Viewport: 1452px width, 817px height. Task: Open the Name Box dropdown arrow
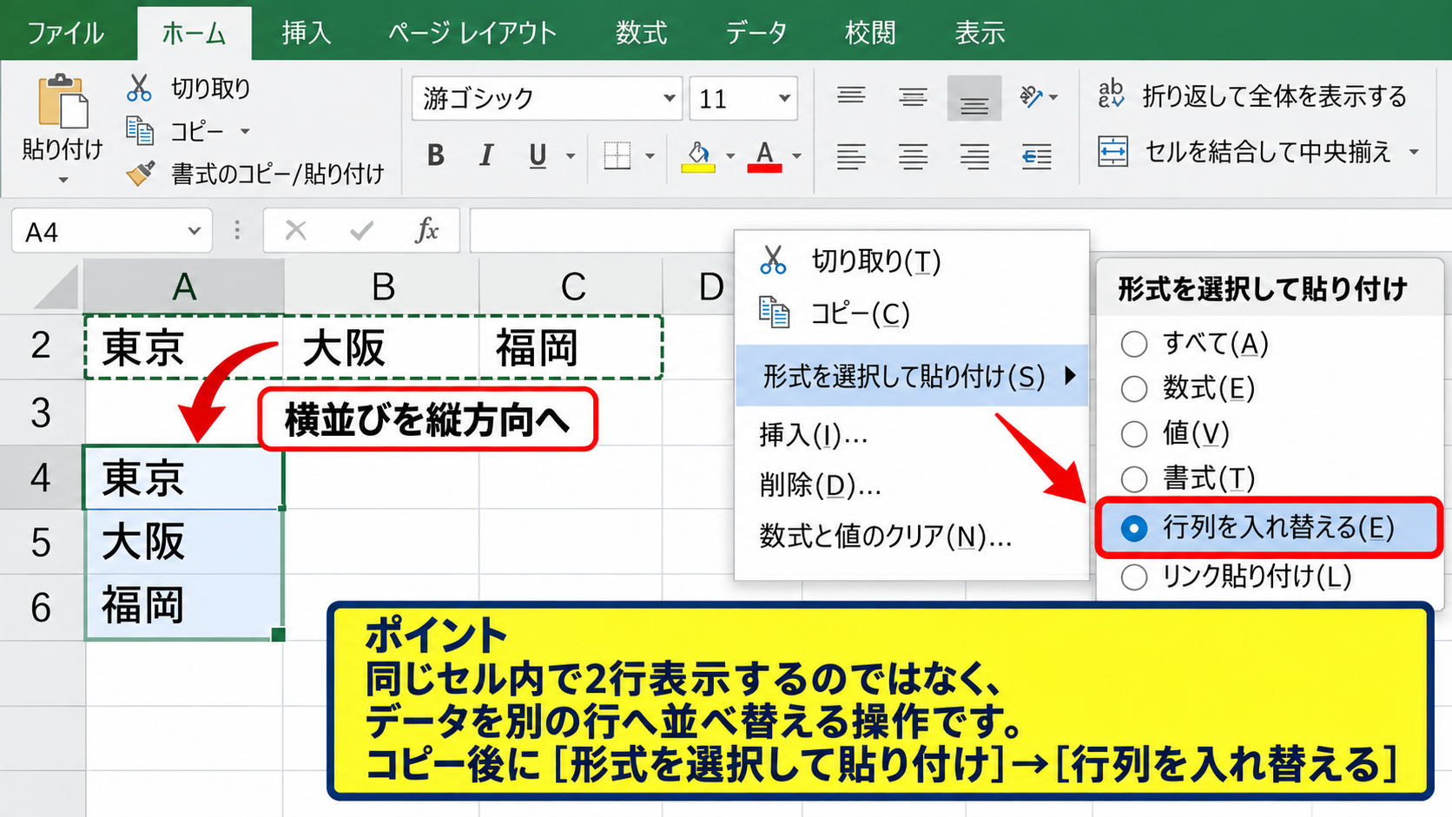coord(194,231)
